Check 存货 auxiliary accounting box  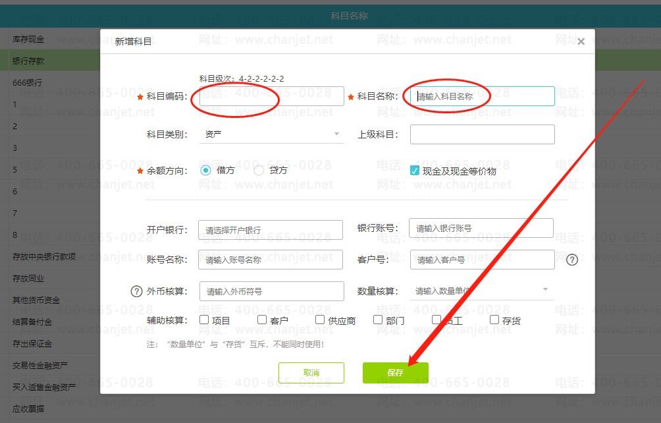point(494,320)
